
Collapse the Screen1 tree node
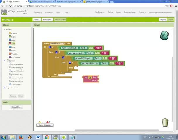tap(4, 60)
